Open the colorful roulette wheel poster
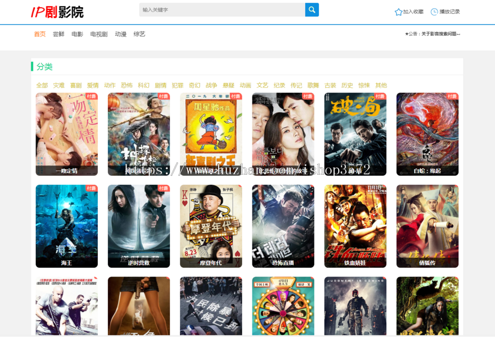This screenshot has width=495, height=337. 283,306
